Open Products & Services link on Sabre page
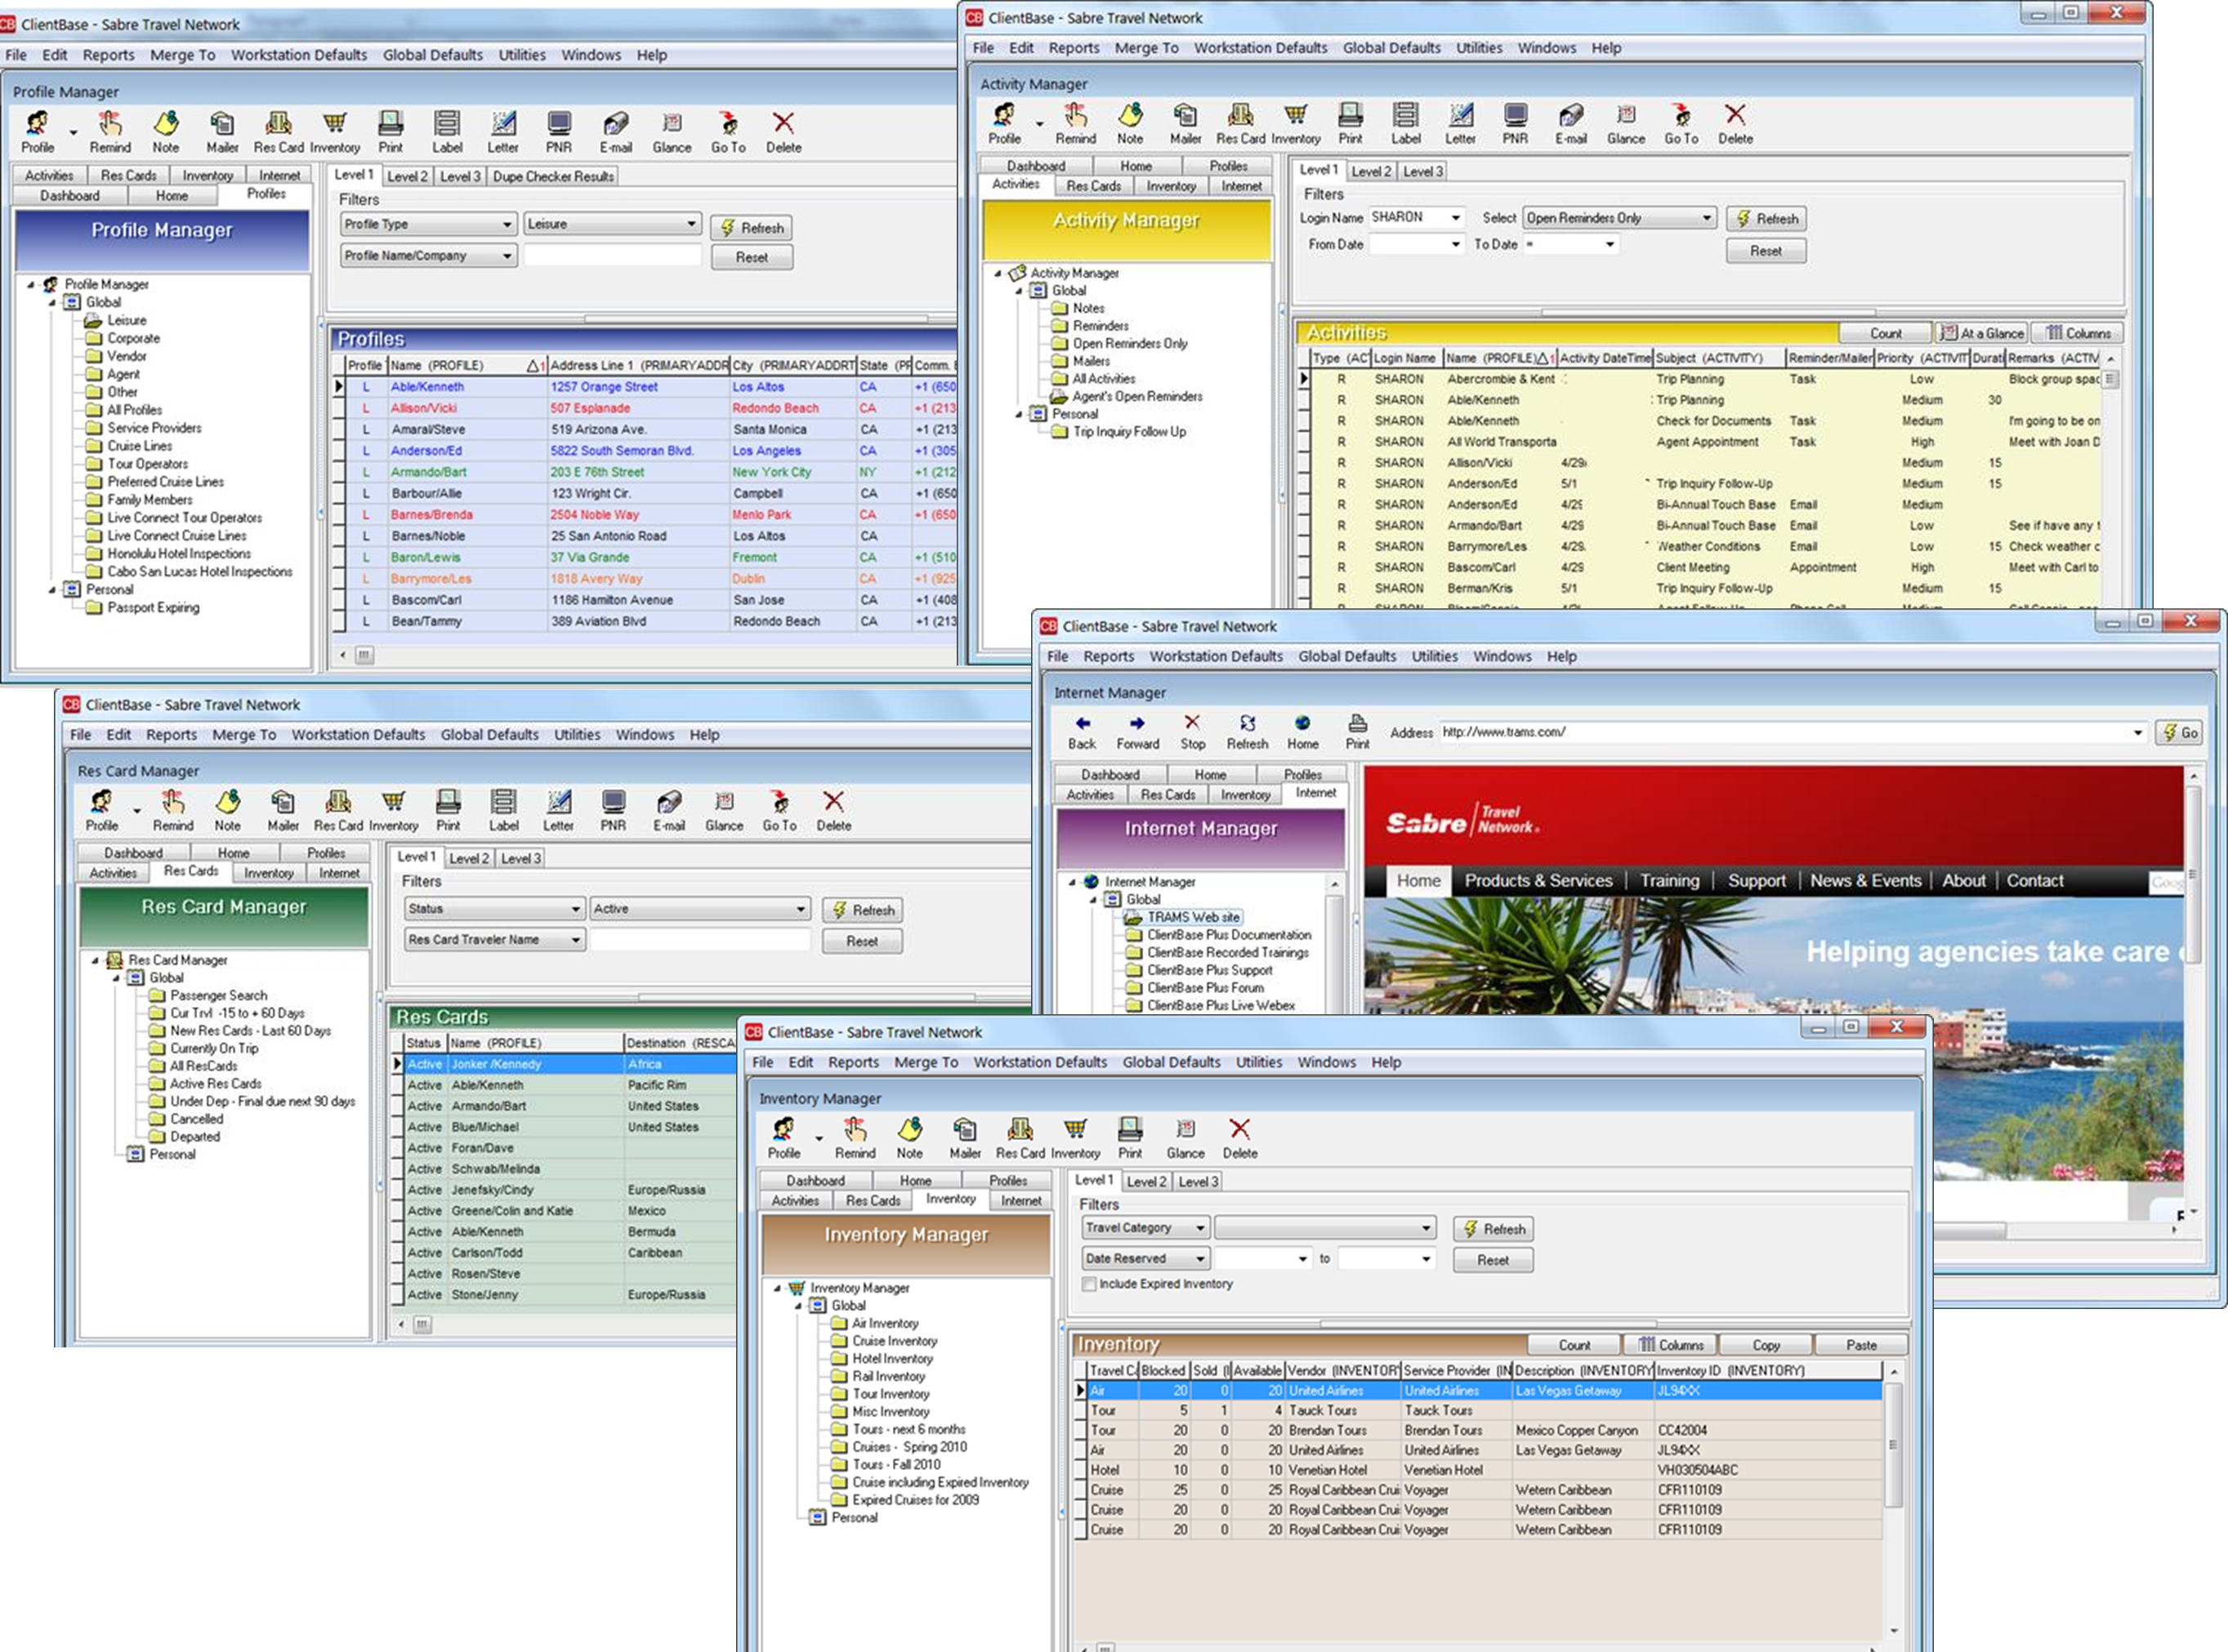Viewport: 2228px width, 1652px height. click(x=1538, y=881)
